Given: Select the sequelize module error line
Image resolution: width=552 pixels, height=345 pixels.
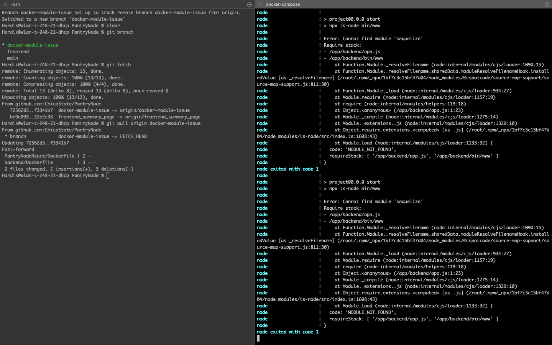Looking at the screenshot, I should [374, 38].
